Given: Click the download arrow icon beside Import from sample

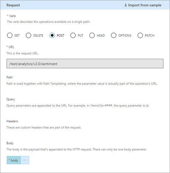Looking at the screenshot, I should (x=126, y=5).
